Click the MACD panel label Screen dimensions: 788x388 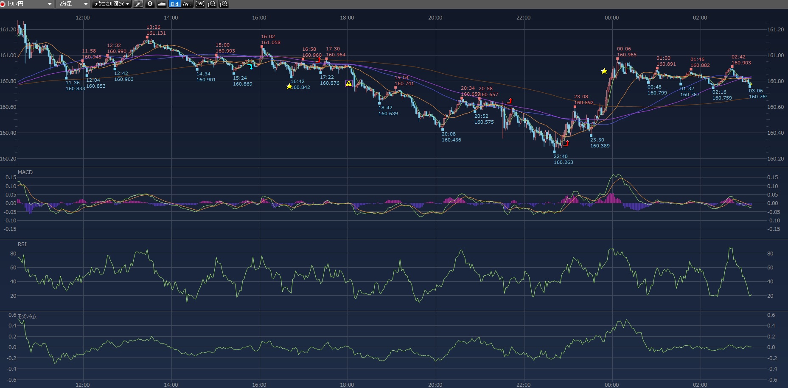click(25, 172)
